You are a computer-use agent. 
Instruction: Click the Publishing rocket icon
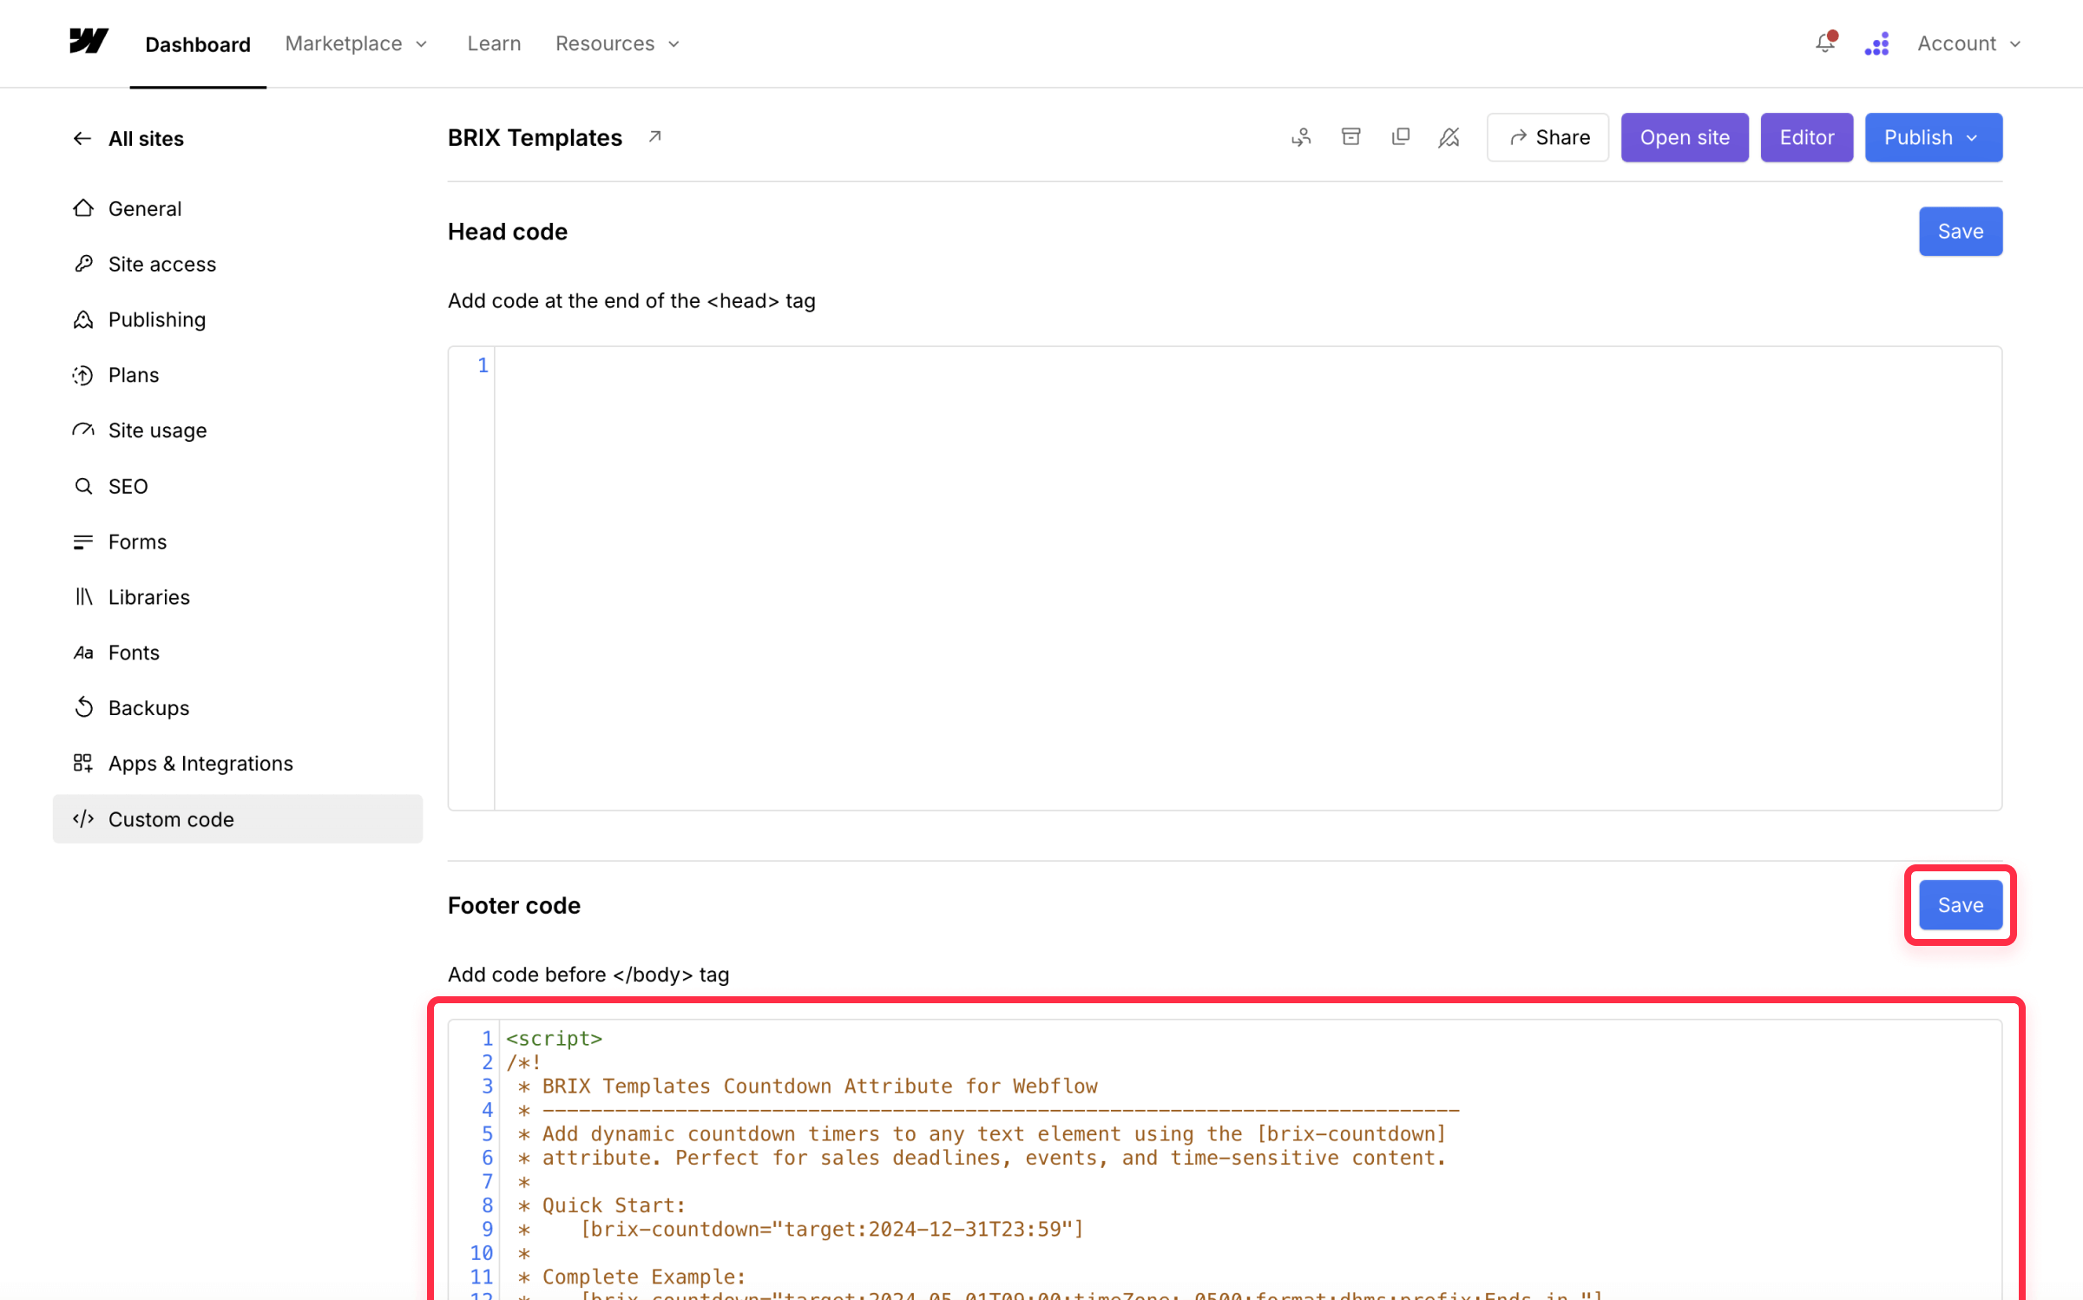coord(83,319)
